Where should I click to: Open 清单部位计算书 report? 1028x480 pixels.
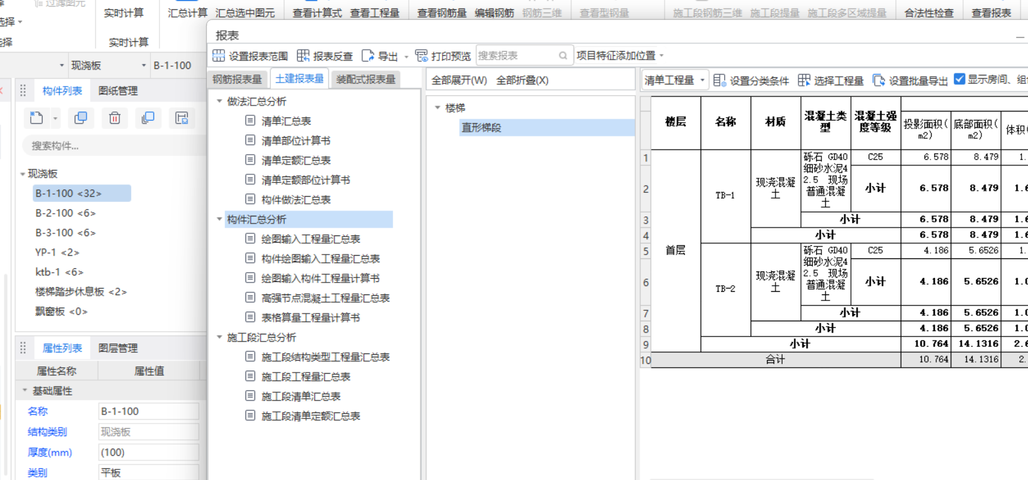296,141
